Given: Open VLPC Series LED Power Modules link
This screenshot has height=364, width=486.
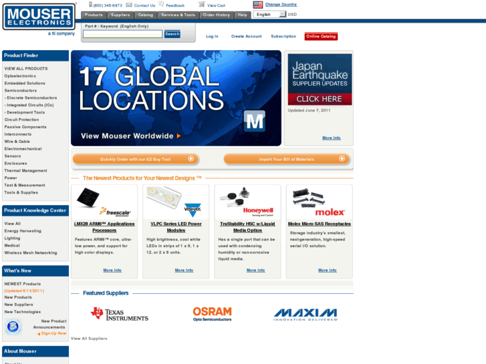Looking at the screenshot, I should 176,227.
